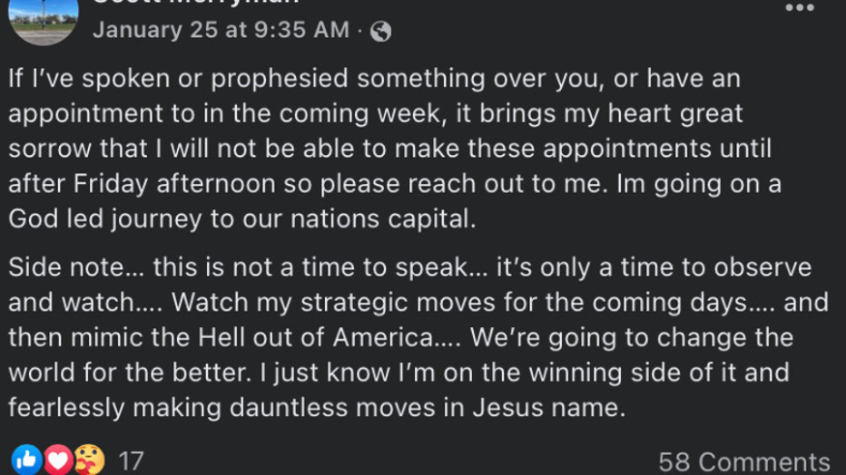Click the red heart Love reaction icon

[x=58, y=460]
